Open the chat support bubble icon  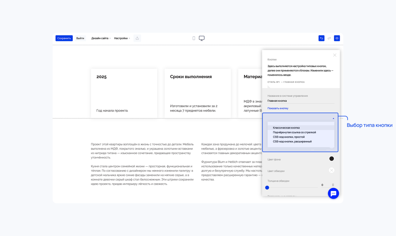tap(334, 193)
